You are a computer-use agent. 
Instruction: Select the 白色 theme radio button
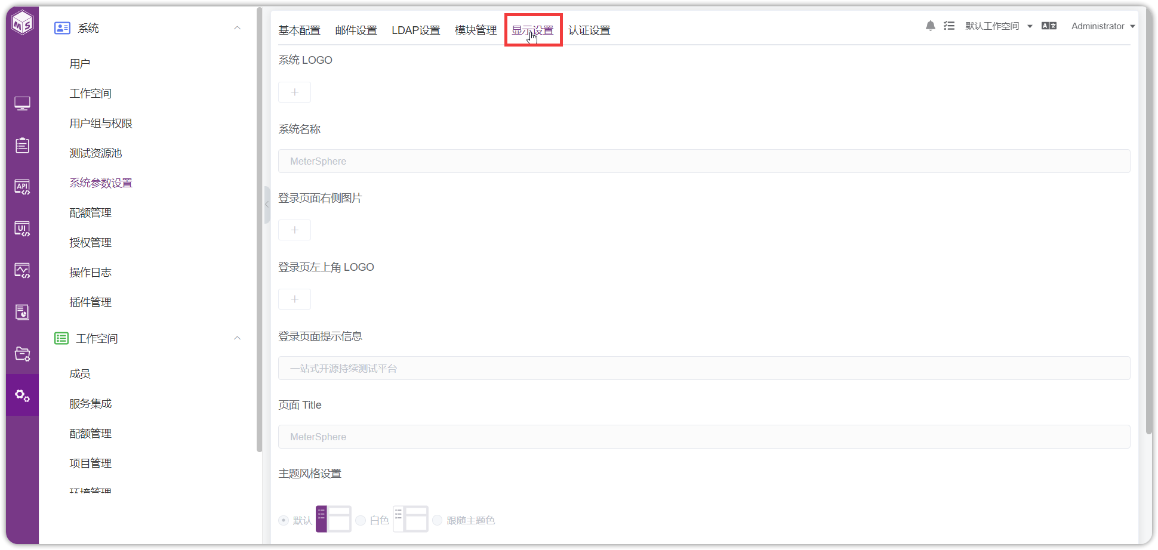click(361, 520)
